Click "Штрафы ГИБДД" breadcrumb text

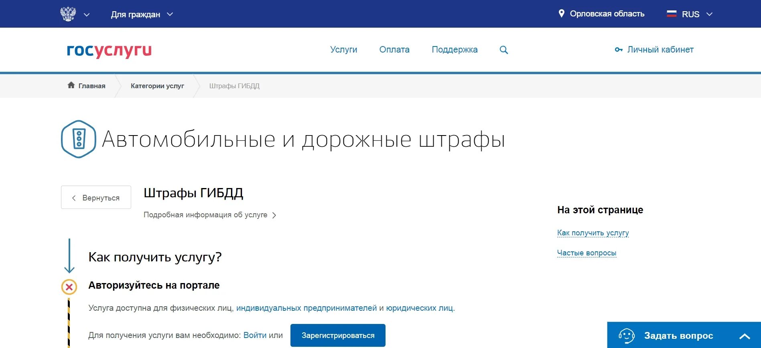[x=234, y=86]
